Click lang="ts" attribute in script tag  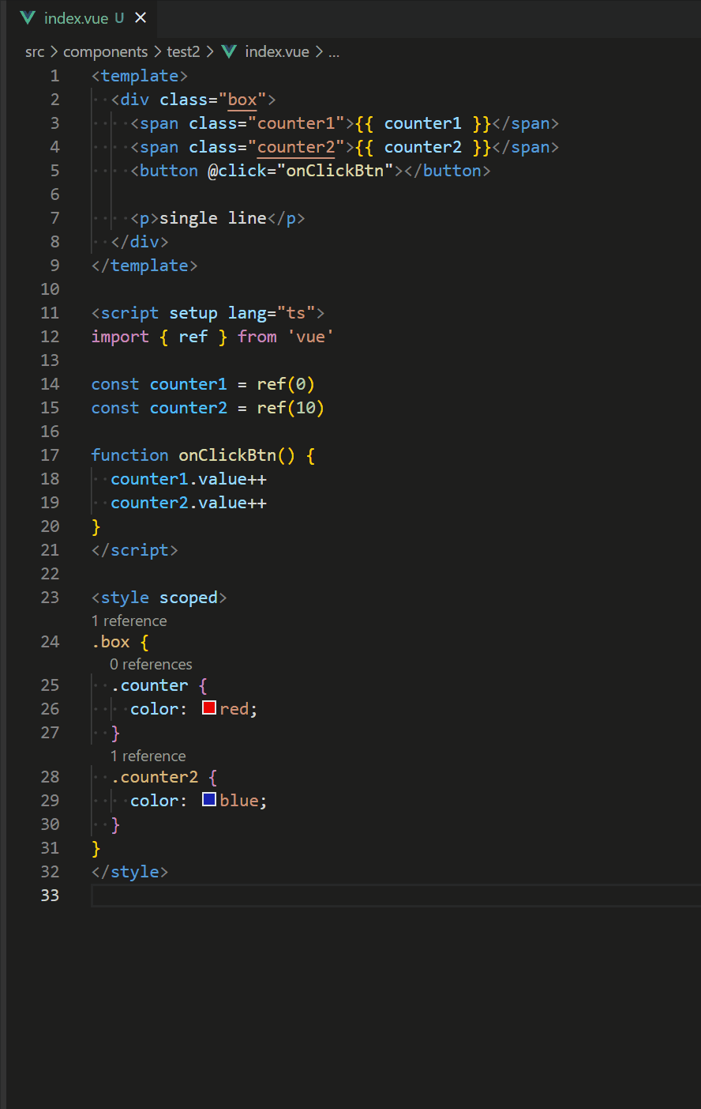[x=272, y=313]
